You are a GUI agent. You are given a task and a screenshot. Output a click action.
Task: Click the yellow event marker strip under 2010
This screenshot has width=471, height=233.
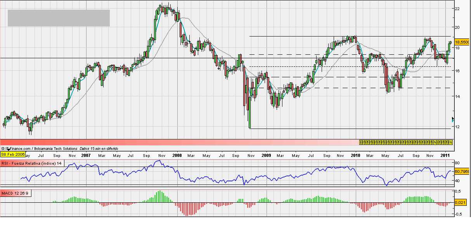tap(406, 142)
